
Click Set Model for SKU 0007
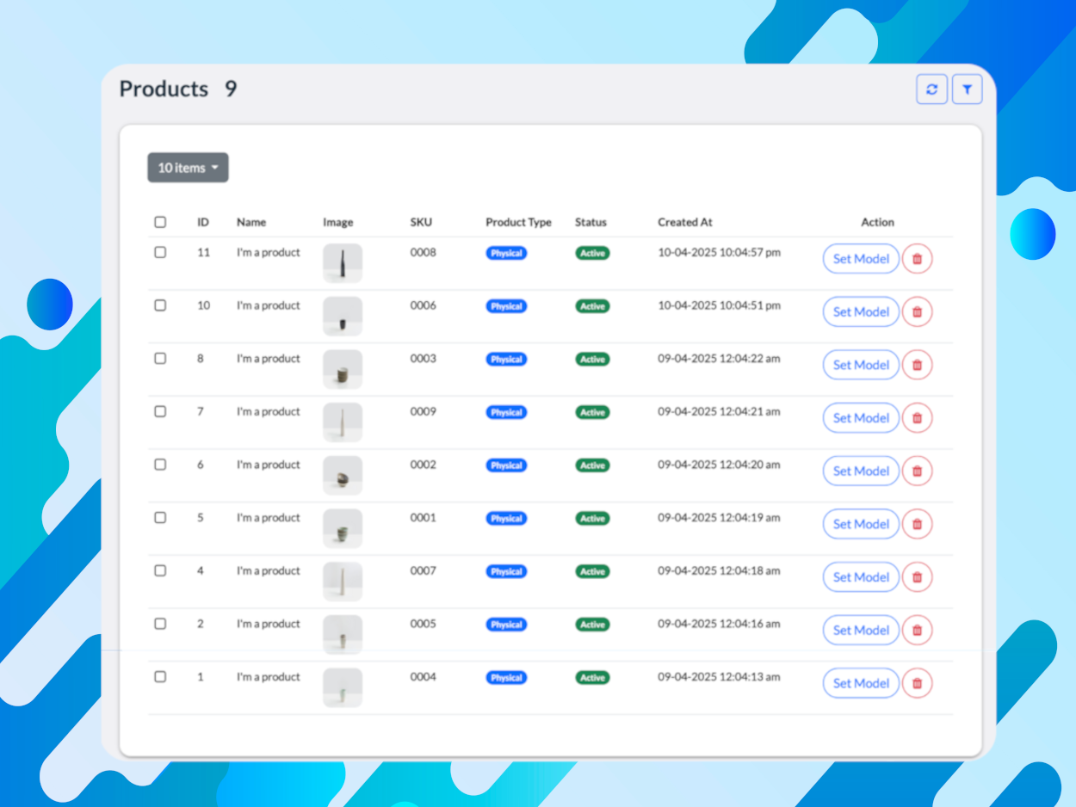(861, 577)
